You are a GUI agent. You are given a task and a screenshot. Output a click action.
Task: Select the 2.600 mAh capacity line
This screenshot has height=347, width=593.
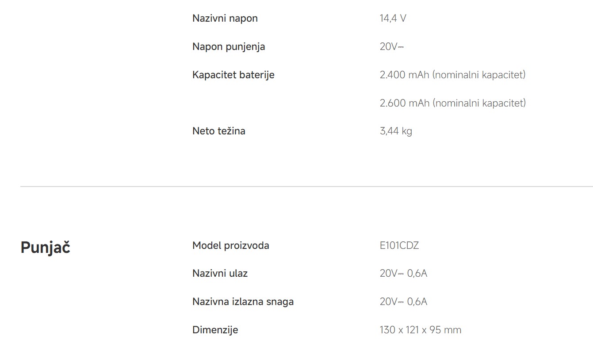tap(452, 103)
